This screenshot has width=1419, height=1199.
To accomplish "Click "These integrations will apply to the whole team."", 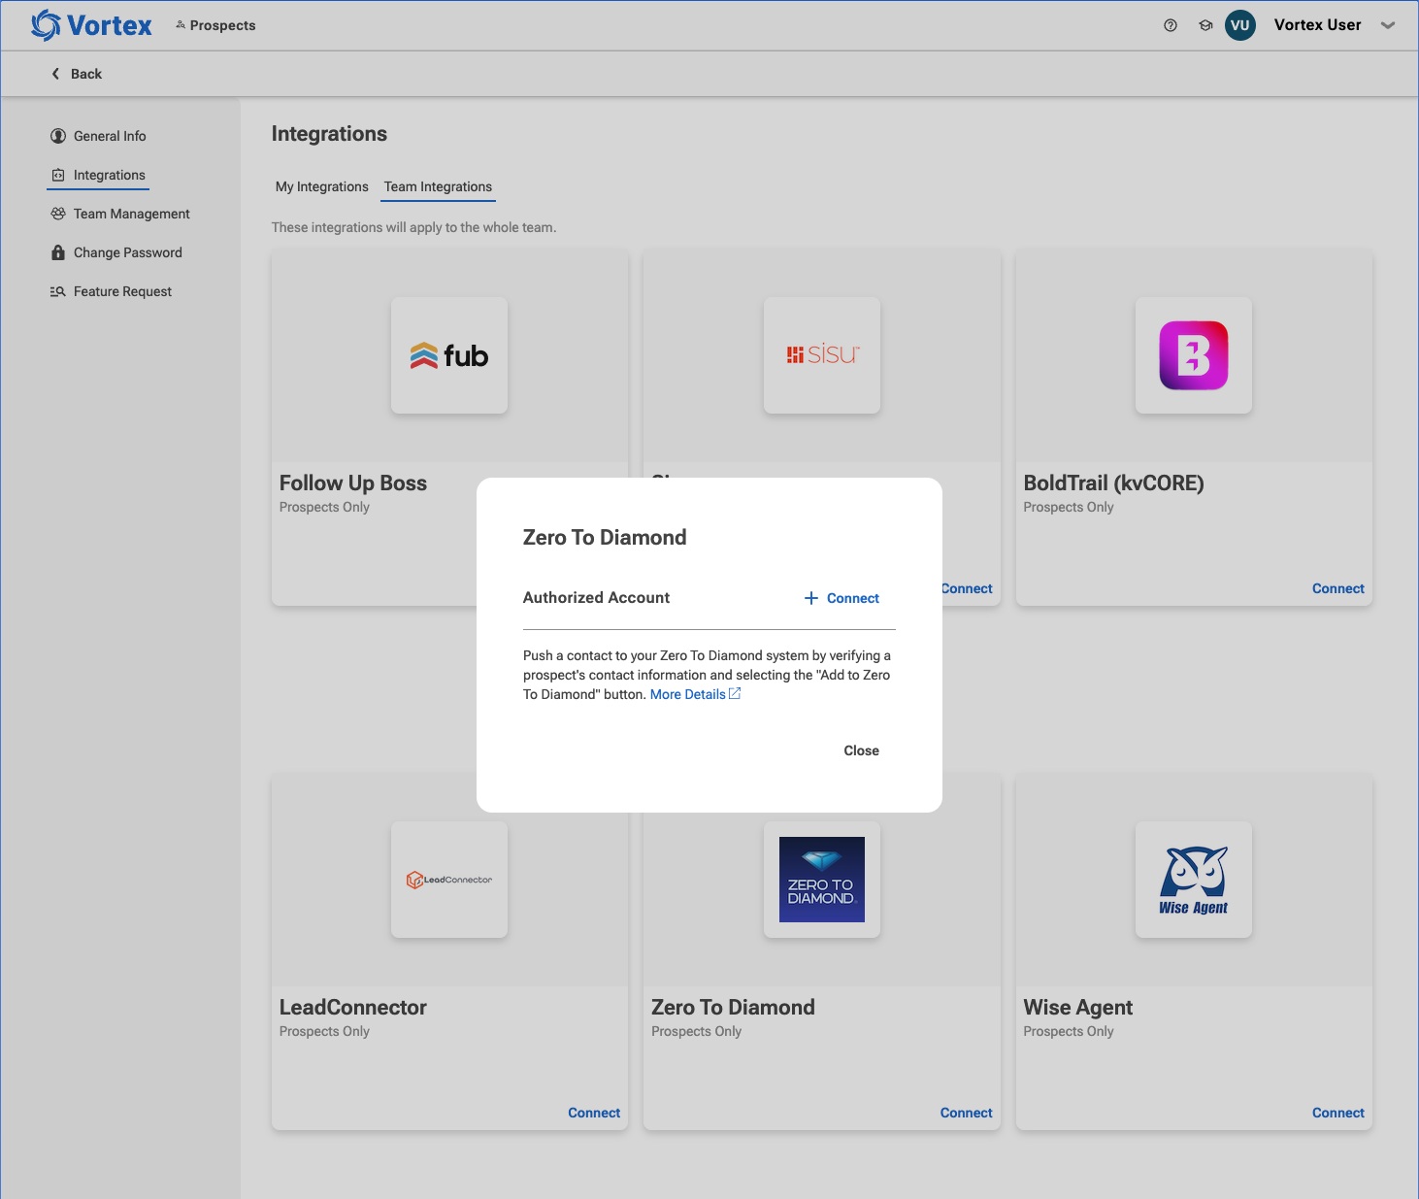I will click(x=413, y=227).
